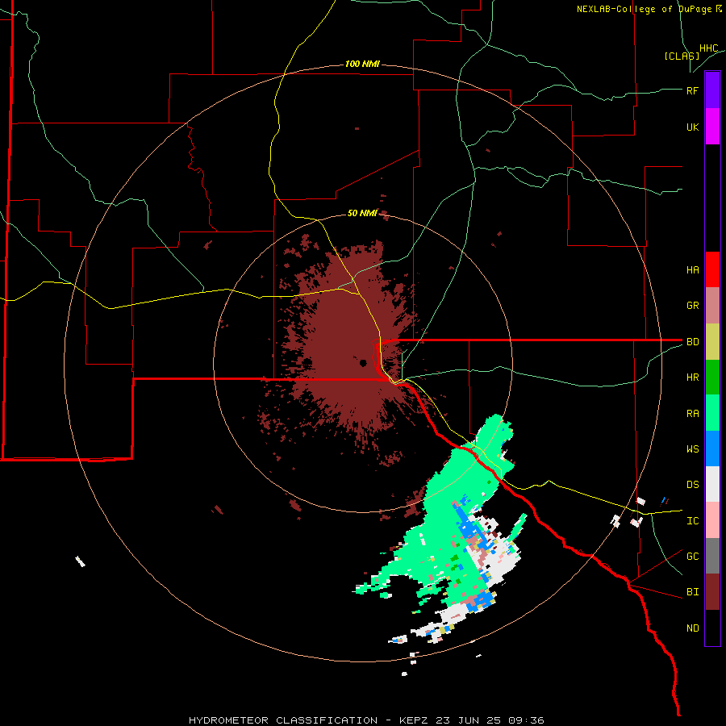This screenshot has height=726, width=726.
Task: Click the KEPZ station identifier
Action: [x=415, y=720]
